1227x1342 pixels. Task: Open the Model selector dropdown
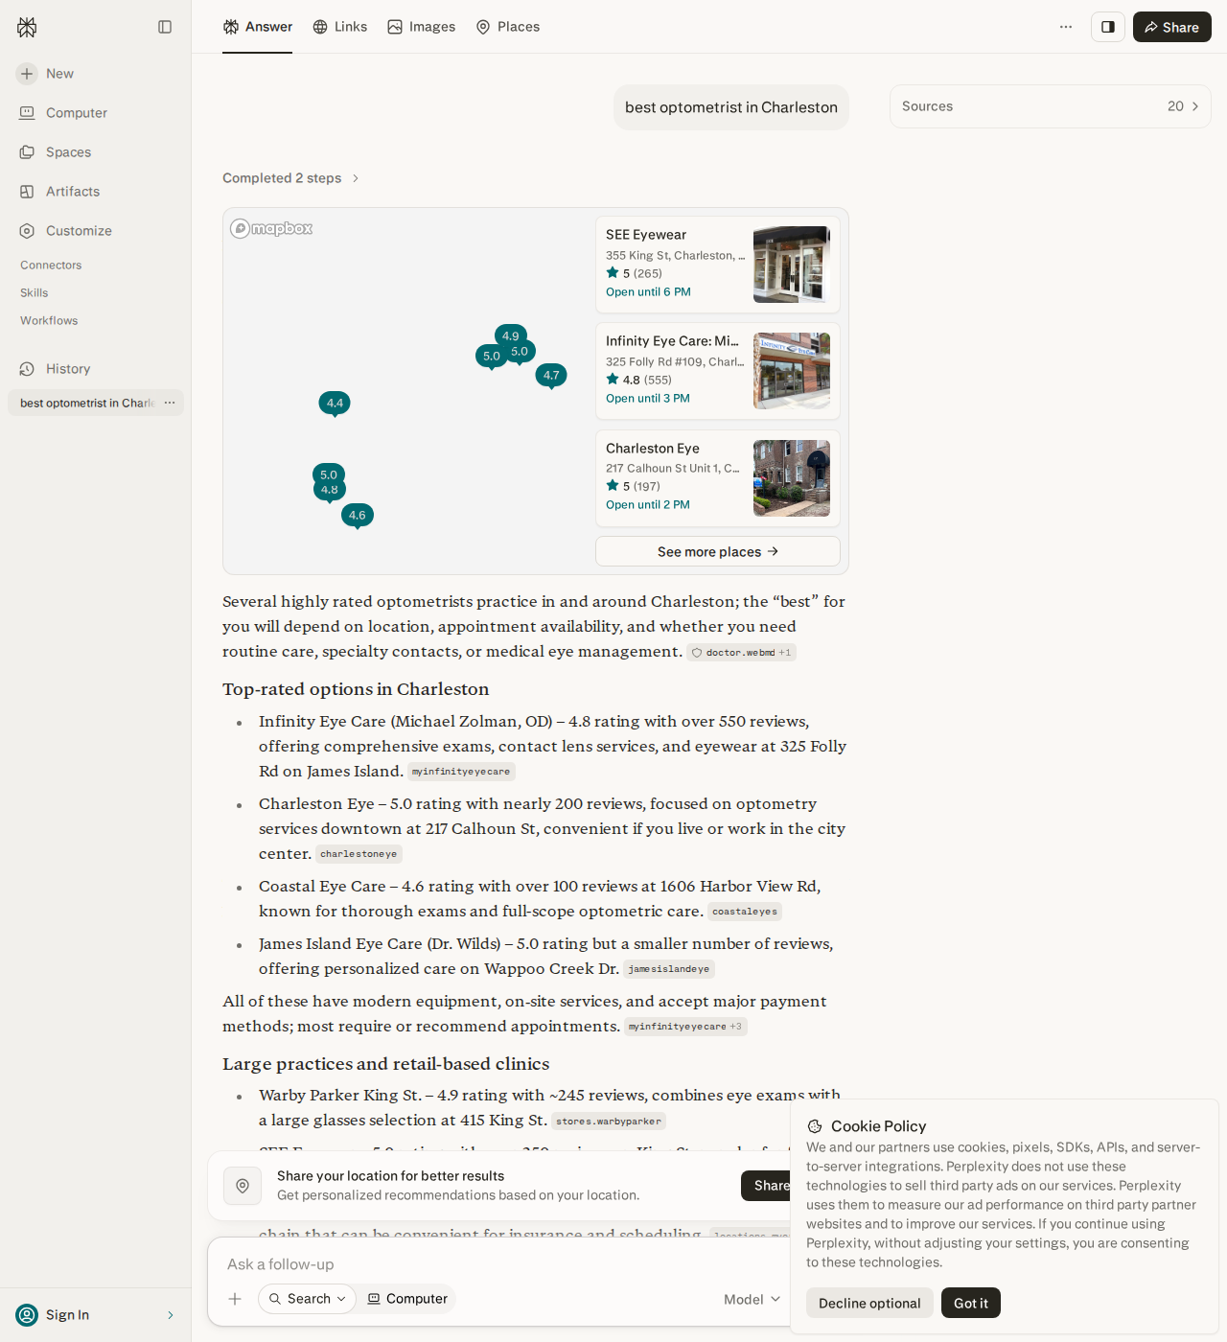click(x=752, y=1299)
